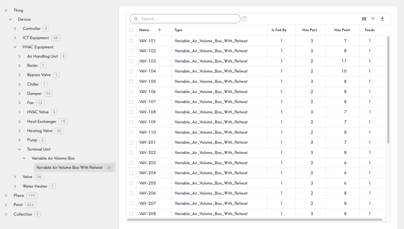Select the Boiler tree item
This screenshot has width=404, height=229.
coord(32,65)
